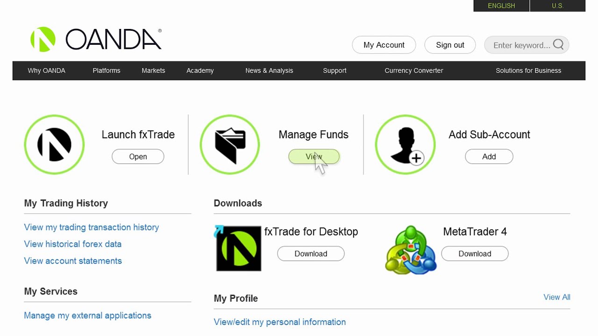Image resolution: width=598 pixels, height=336 pixels.
Task: Open the Support menu
Action: (335, 70)
